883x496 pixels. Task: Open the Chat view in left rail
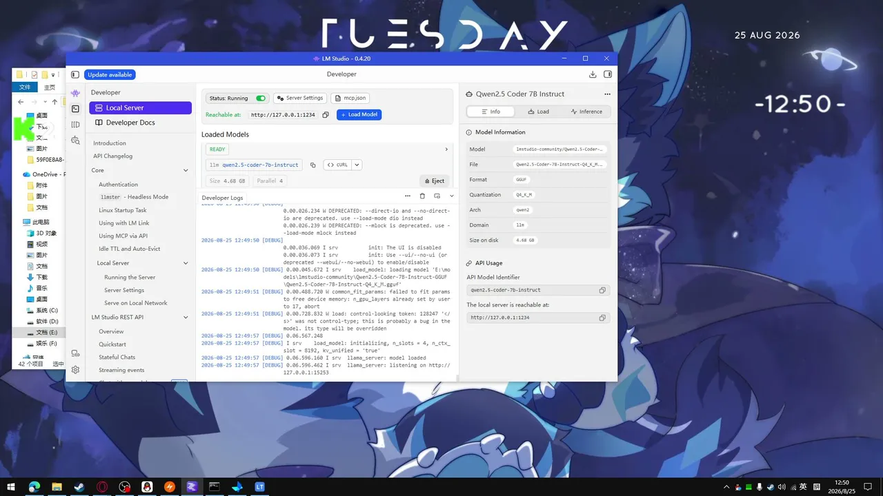coord(75,93)
